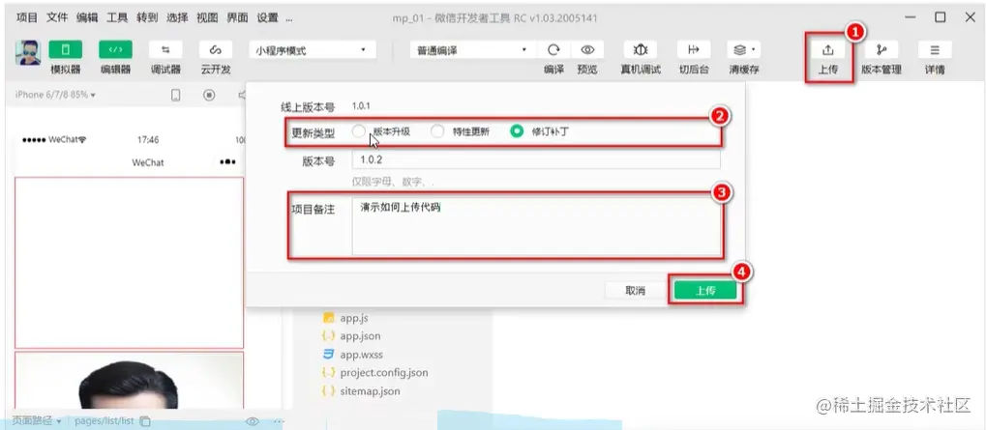This screenshot has width=986, height=430.
Task: Click the simulator phone device icon
Action: tap(176, 95)
